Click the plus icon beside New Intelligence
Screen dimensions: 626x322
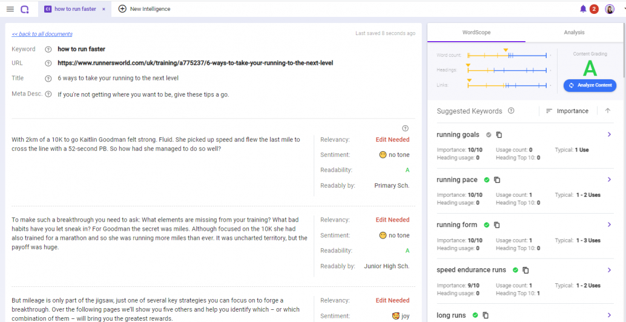click(x=122, y=9)
